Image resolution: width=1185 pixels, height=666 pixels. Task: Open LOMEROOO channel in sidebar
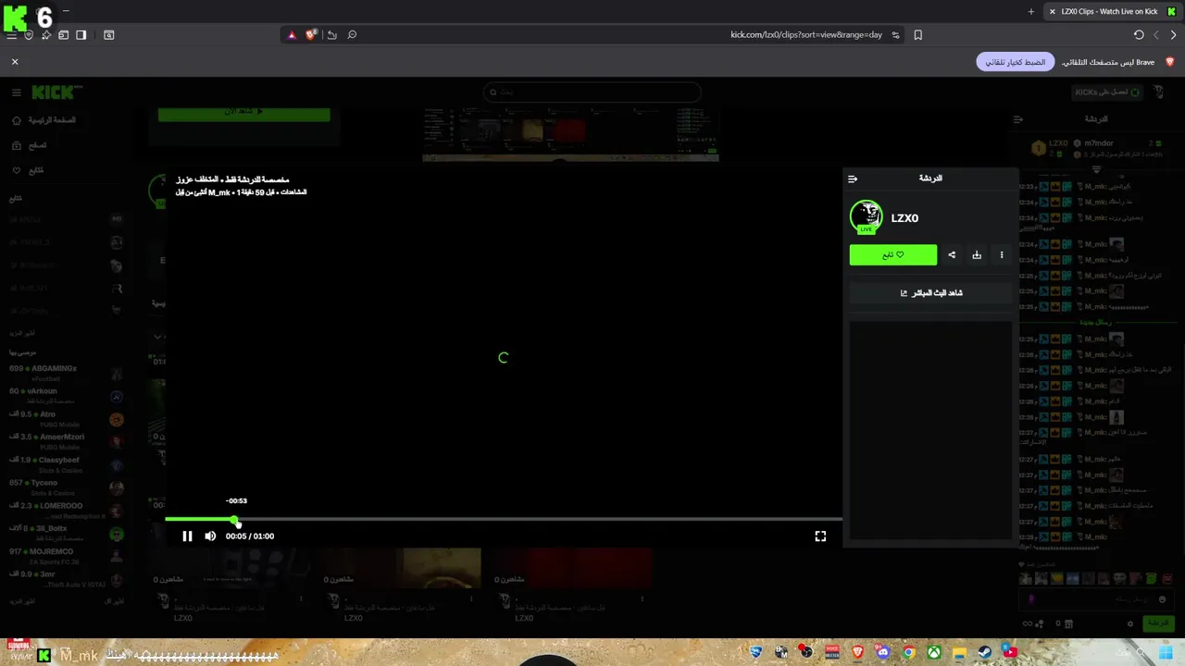[63, 511]
